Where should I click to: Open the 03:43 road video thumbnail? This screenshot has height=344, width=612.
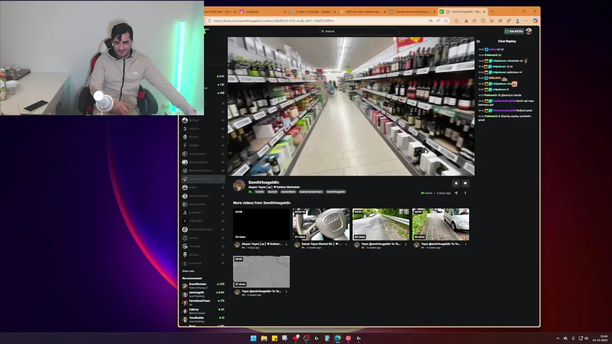click(x=381, y=224)
